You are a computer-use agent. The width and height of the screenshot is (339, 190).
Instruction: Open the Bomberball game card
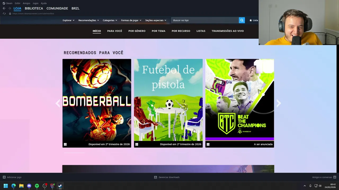tap(97, 103)
